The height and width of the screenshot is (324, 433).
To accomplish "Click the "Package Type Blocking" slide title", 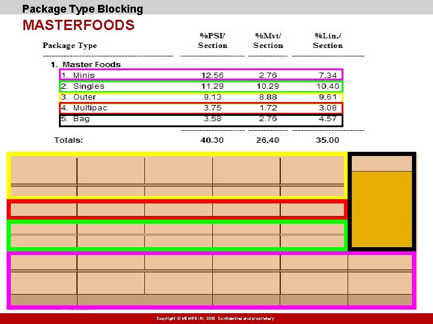I will (82, 9).
